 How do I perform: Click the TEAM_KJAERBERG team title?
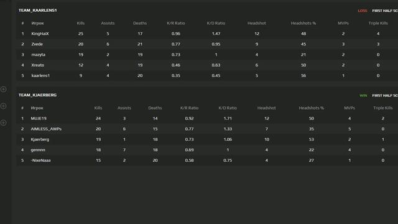(x=37, y=95)
